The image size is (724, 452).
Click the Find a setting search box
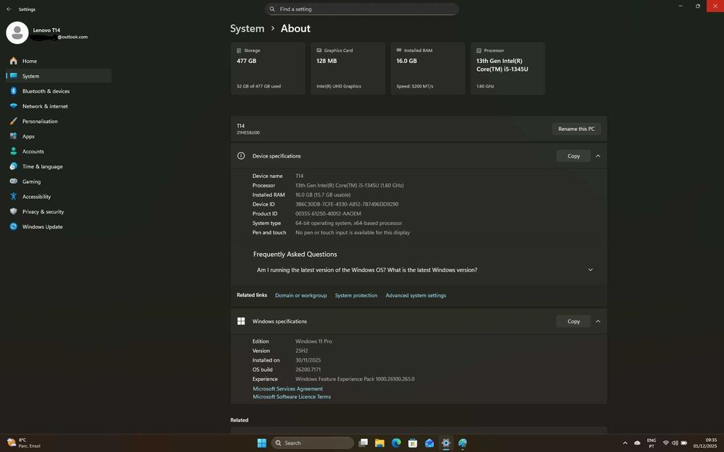pyautogui.click(x=362, y=9)
